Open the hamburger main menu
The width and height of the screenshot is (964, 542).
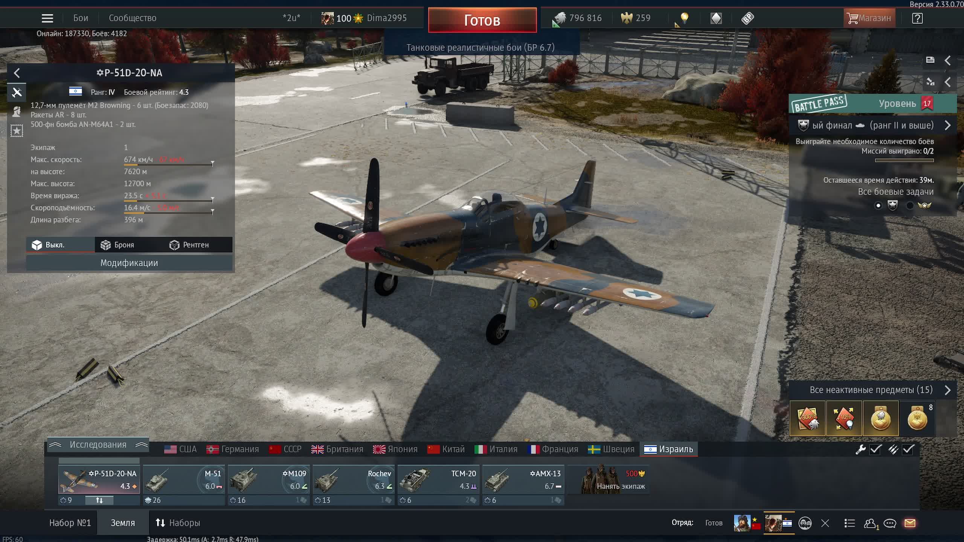[x=47, y=18]
